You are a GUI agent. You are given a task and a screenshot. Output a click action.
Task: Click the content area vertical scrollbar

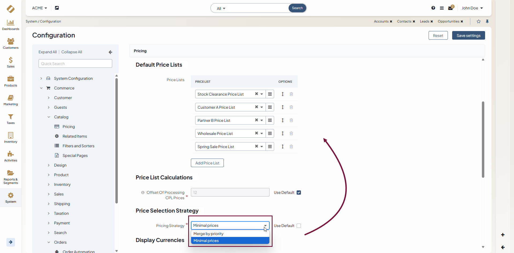pyautogui.click(x=483, y=139)
